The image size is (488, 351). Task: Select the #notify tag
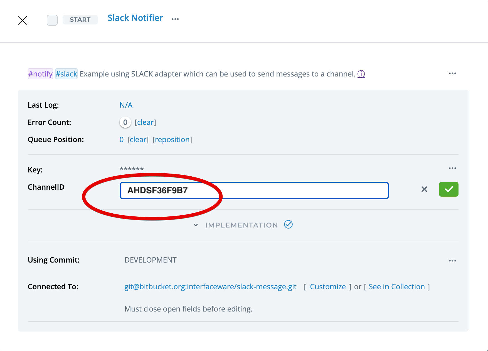[40, 74]
